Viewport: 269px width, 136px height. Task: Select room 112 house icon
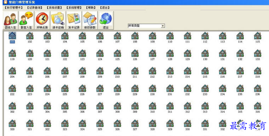point(205,36)
